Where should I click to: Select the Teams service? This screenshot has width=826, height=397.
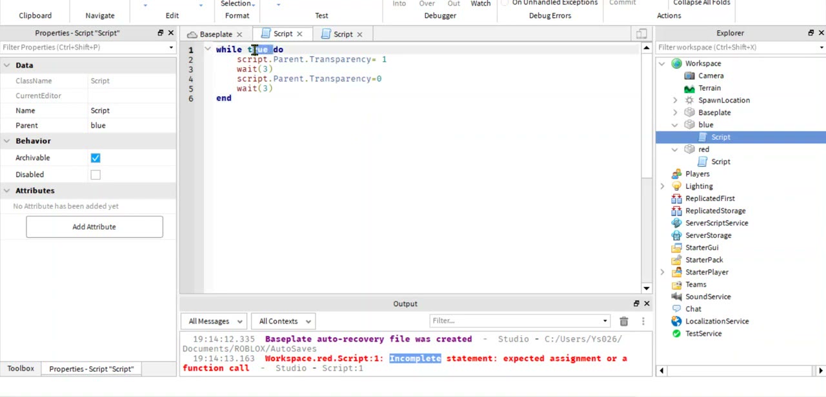coord(696,284)
